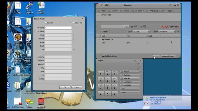The image size is (198, 111).
Task: Click the plus icon left of the Avaya search field
Action: point(98,27)
